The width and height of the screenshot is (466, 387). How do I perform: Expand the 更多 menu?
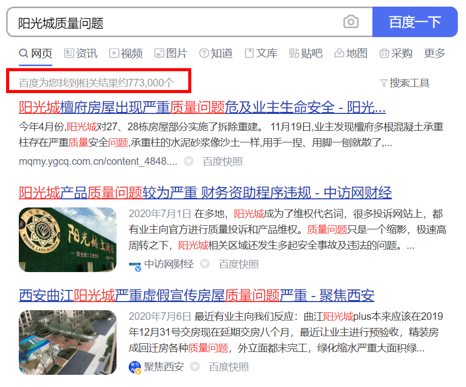click(x=434, y=53)
